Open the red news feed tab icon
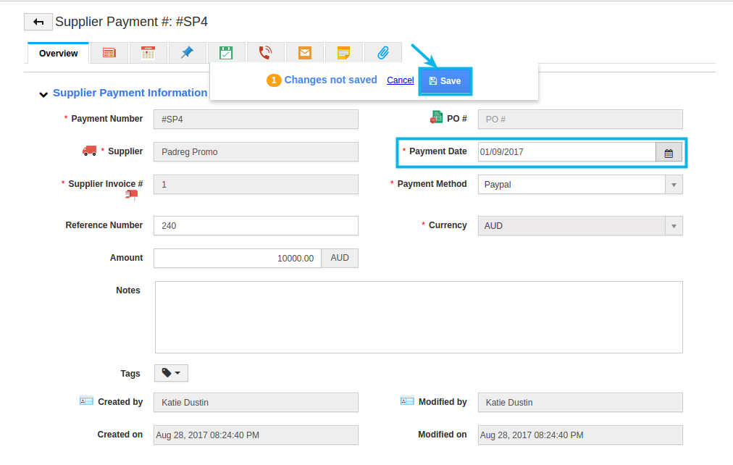Screen dimensions: 733x465 tap(109, 53)
